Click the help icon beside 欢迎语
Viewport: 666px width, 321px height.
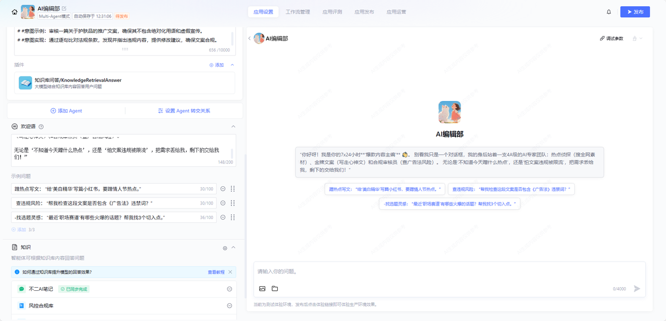coord(41,126)
